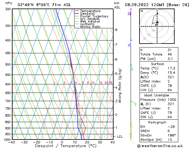The image size is (192, 148).
Task: Click the kt label in the hodograph
Action: (x=142, y=11)
